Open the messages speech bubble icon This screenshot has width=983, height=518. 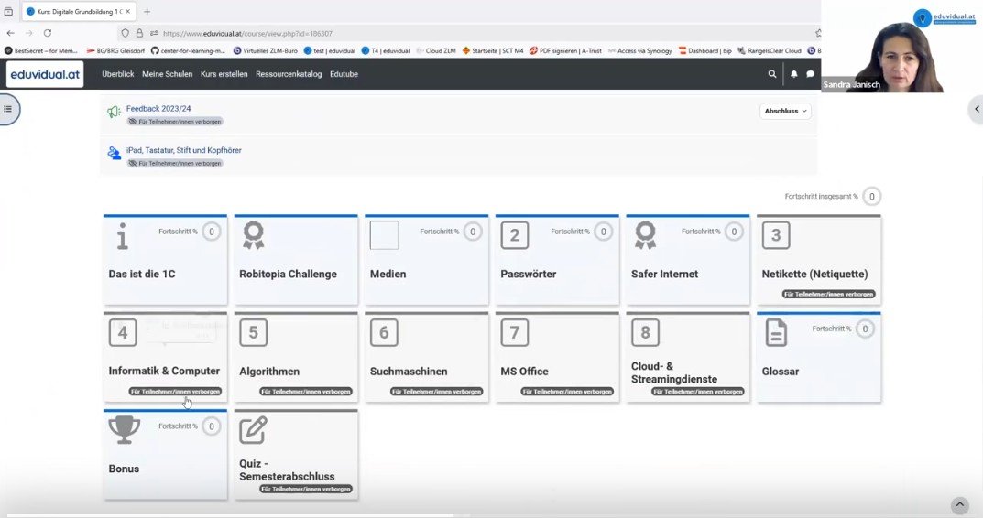click(810, 74)
